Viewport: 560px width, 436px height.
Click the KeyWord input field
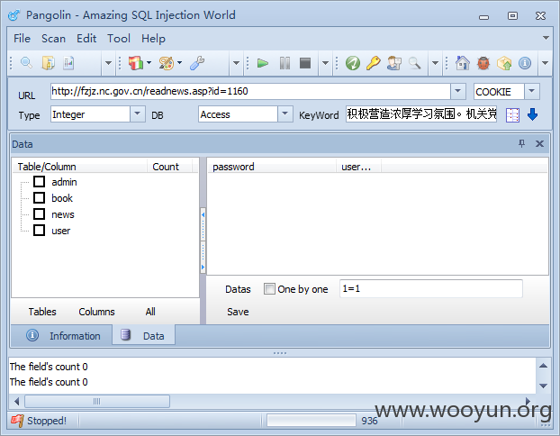[421, 114]
